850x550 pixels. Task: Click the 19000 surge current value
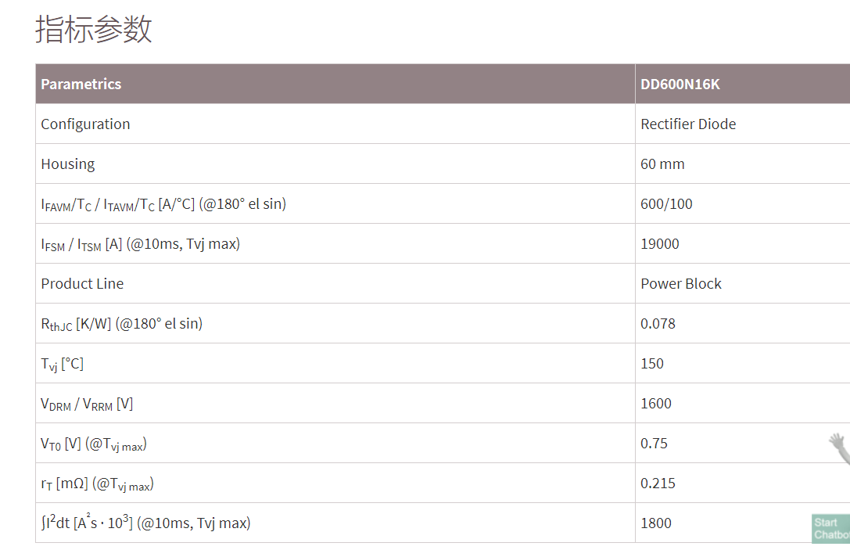click(660, 243)
